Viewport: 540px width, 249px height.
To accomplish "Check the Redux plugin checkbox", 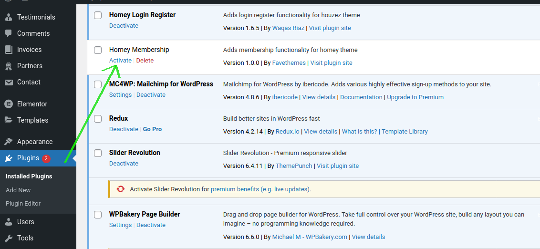I will click(x=98, y=118).
